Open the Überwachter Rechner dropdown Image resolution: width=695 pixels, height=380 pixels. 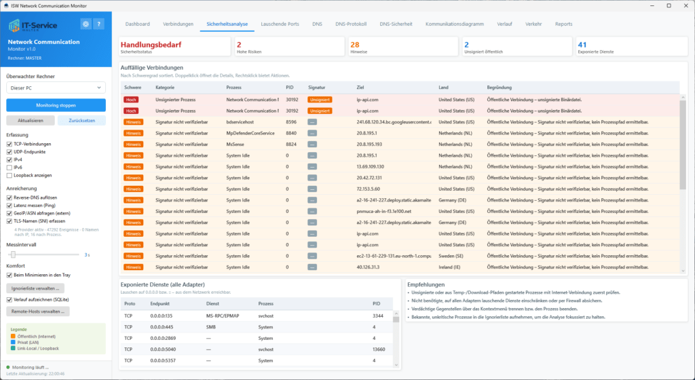coord(56,88)
